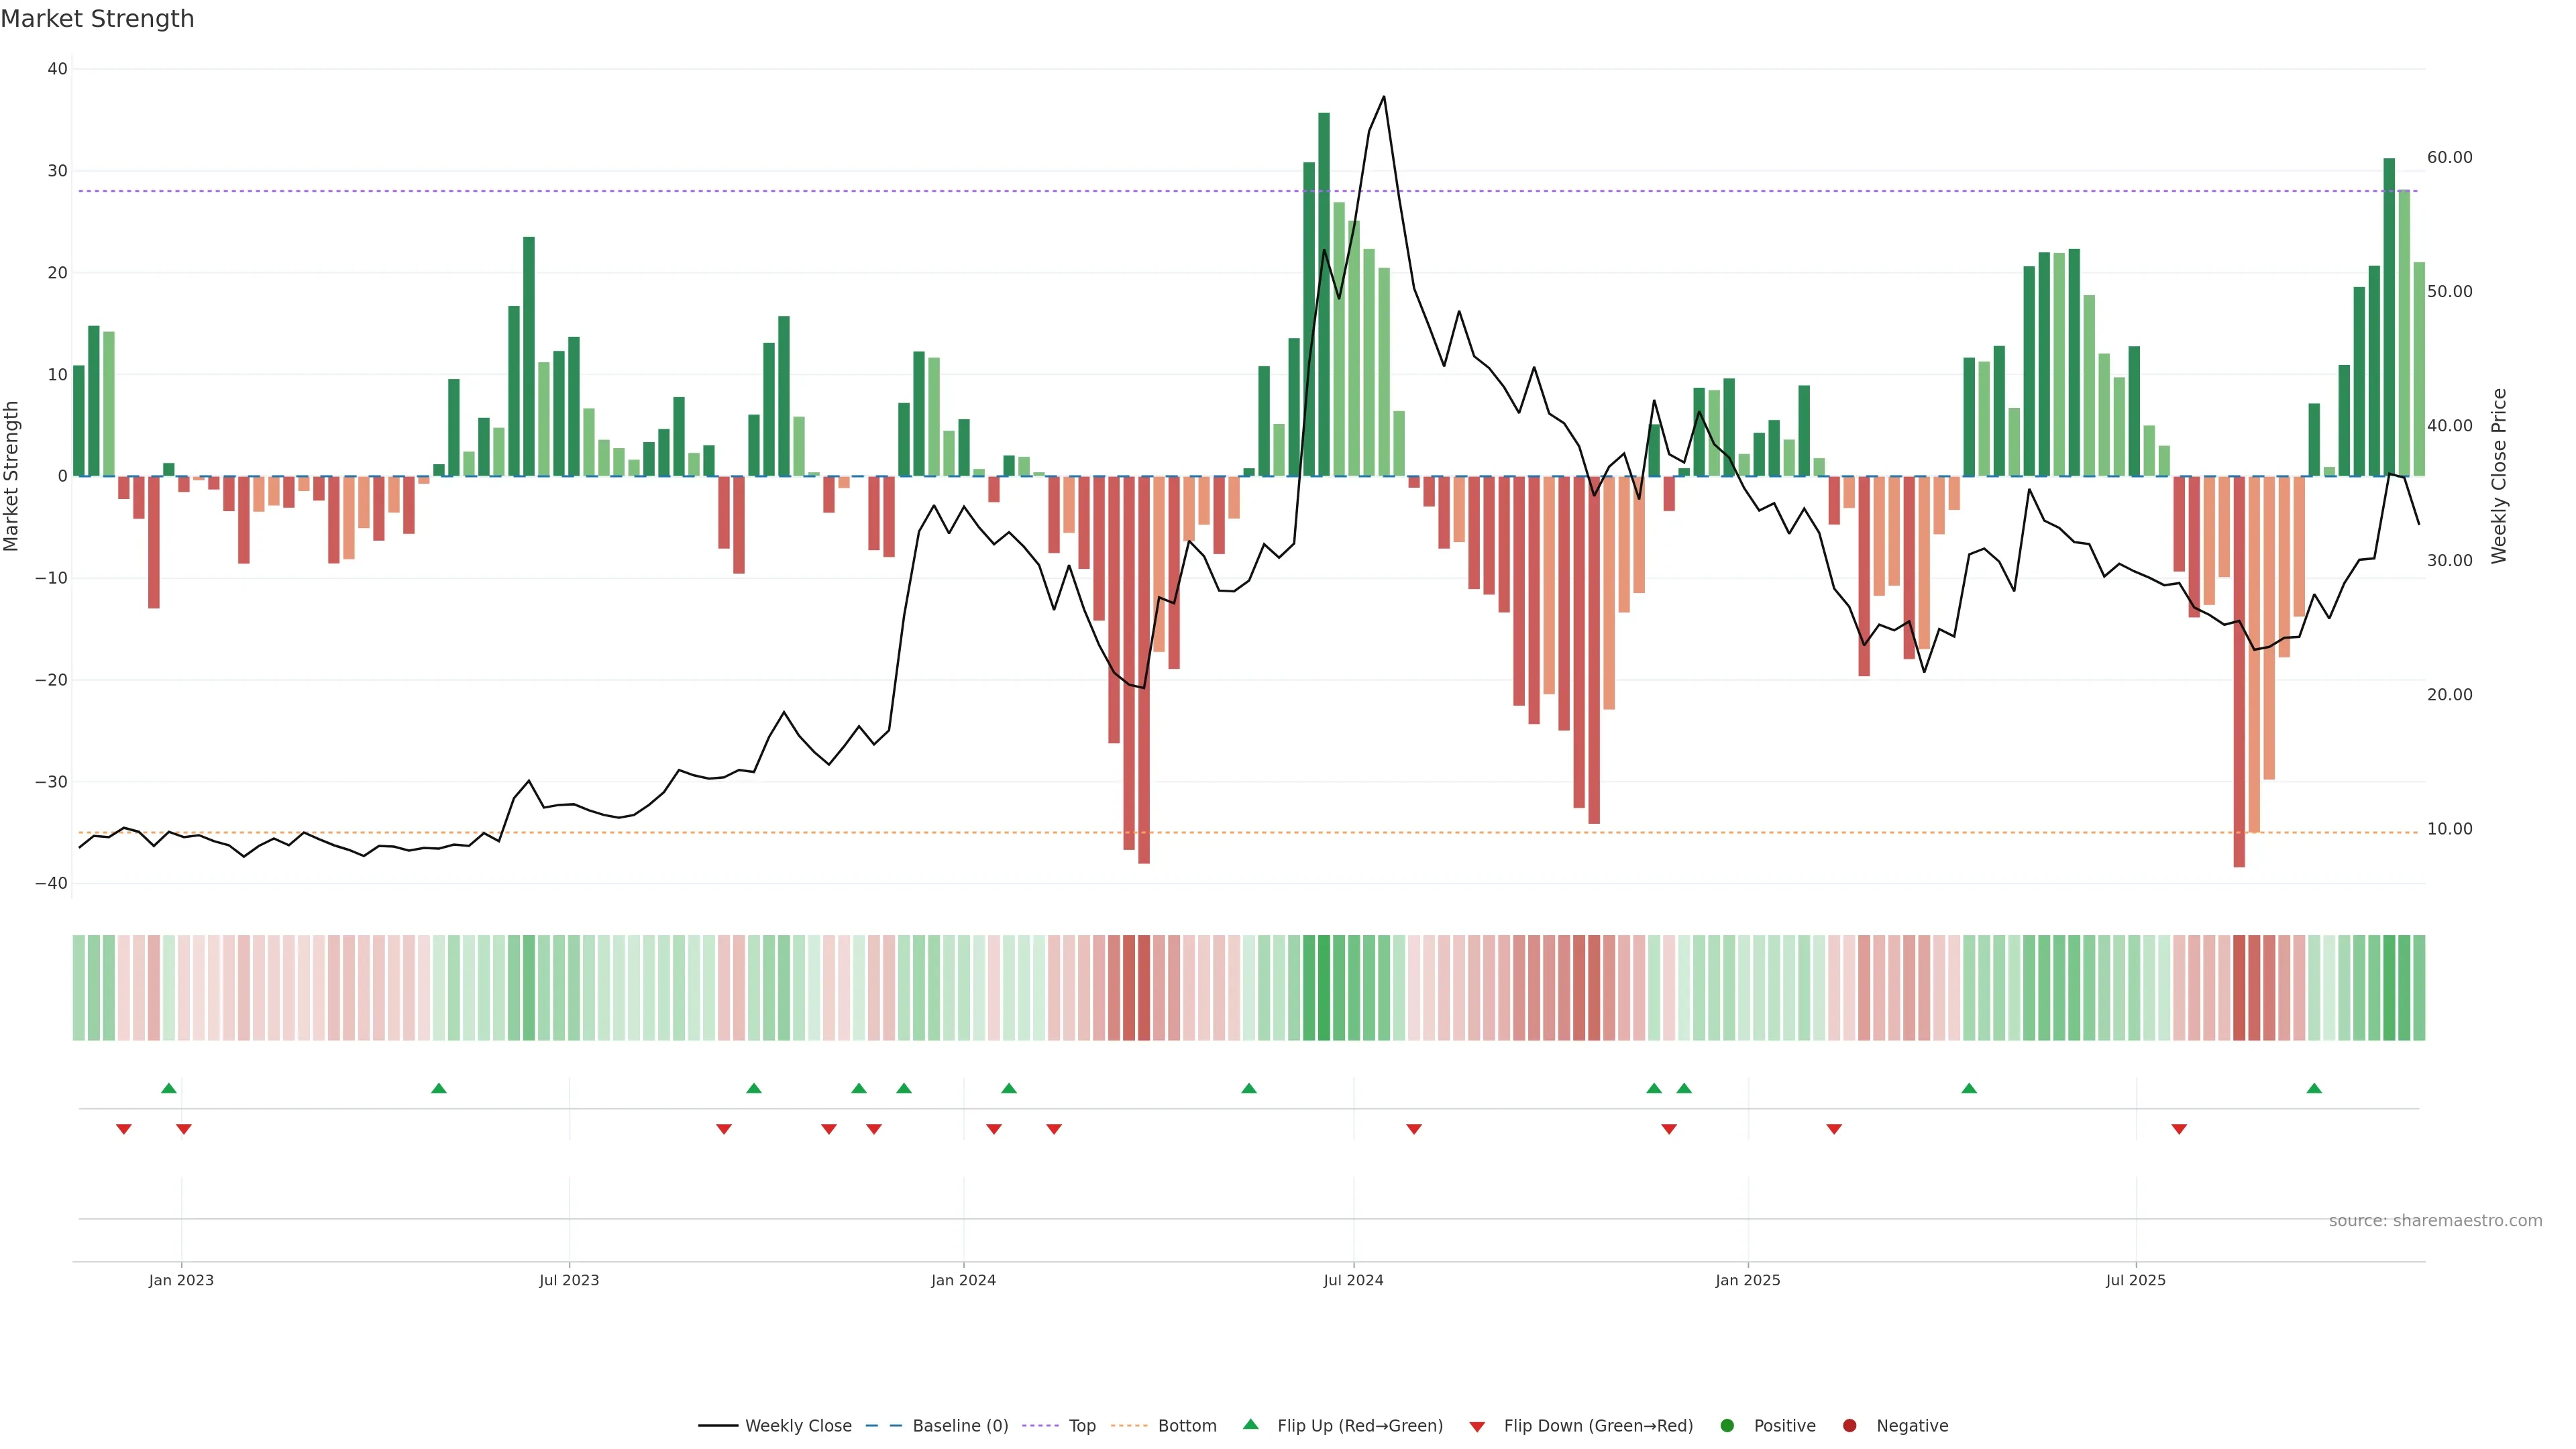
Task: Click the Jan 2025 x-axis label
Action: (x=1747, y=1280)
